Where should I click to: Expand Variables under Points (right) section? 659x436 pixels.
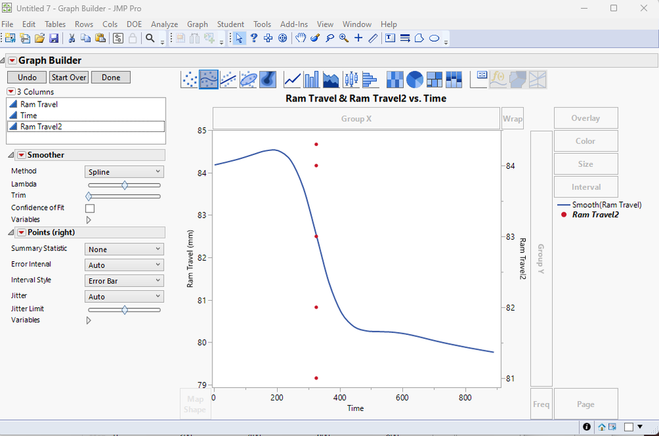coord(88,321)
